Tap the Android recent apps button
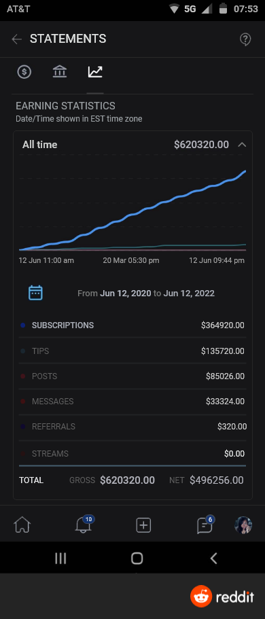The width and height of the screenshot is (265, 619). click(x=60, y=558)
